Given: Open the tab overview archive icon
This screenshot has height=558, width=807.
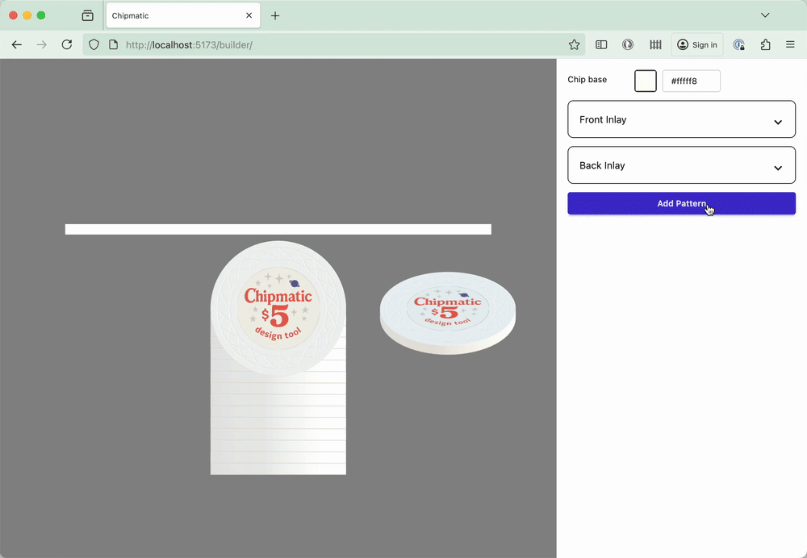Looking at the screenshot, I should click(87, 15).
